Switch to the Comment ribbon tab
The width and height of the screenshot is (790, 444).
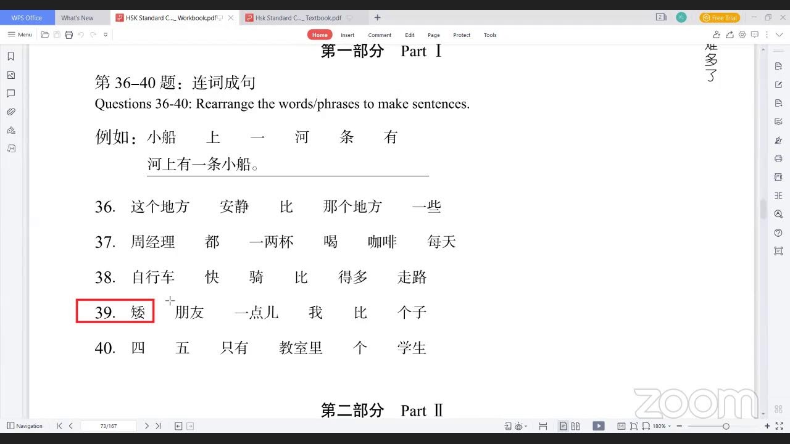(x=380, y=35)
